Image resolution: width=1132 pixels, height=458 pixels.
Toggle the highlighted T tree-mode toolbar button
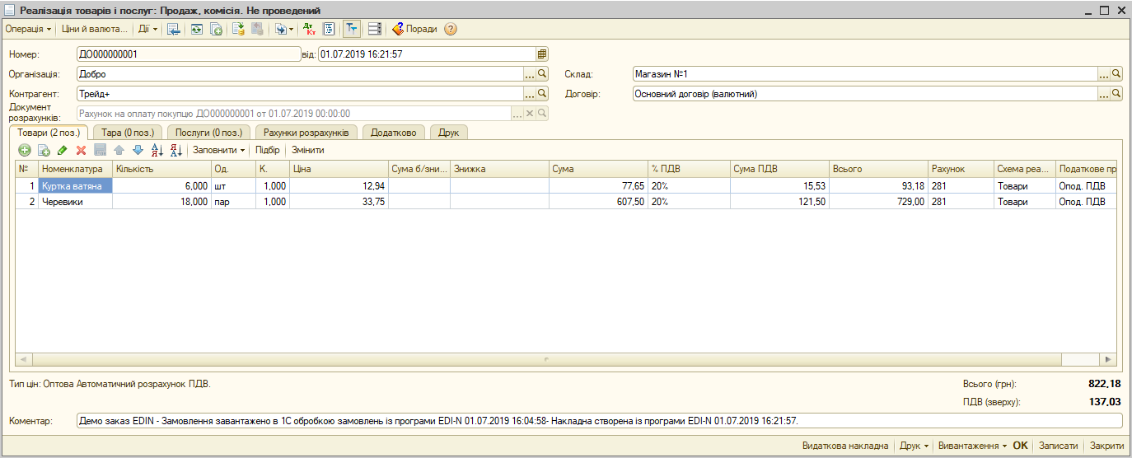click(x=351, y=29)
